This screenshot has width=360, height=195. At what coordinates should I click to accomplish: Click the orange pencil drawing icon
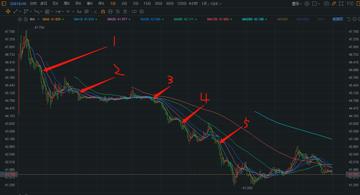[334, 3]
